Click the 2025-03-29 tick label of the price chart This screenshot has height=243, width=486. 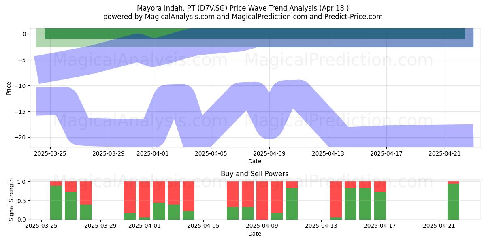click(x=109, y=153)
